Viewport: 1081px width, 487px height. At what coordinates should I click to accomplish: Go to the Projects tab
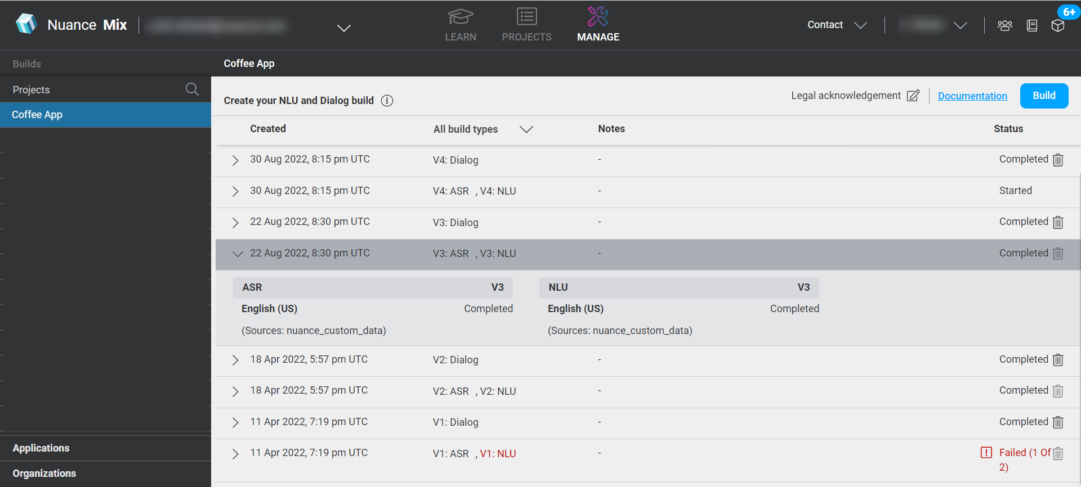point(526,25)
